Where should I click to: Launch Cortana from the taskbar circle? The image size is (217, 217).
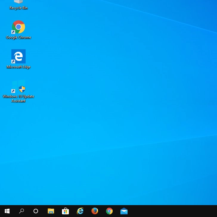tap(36, 211)
